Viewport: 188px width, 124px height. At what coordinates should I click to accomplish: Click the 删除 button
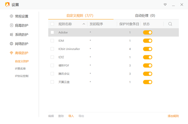pyautogui.click(x=61, y=116)
